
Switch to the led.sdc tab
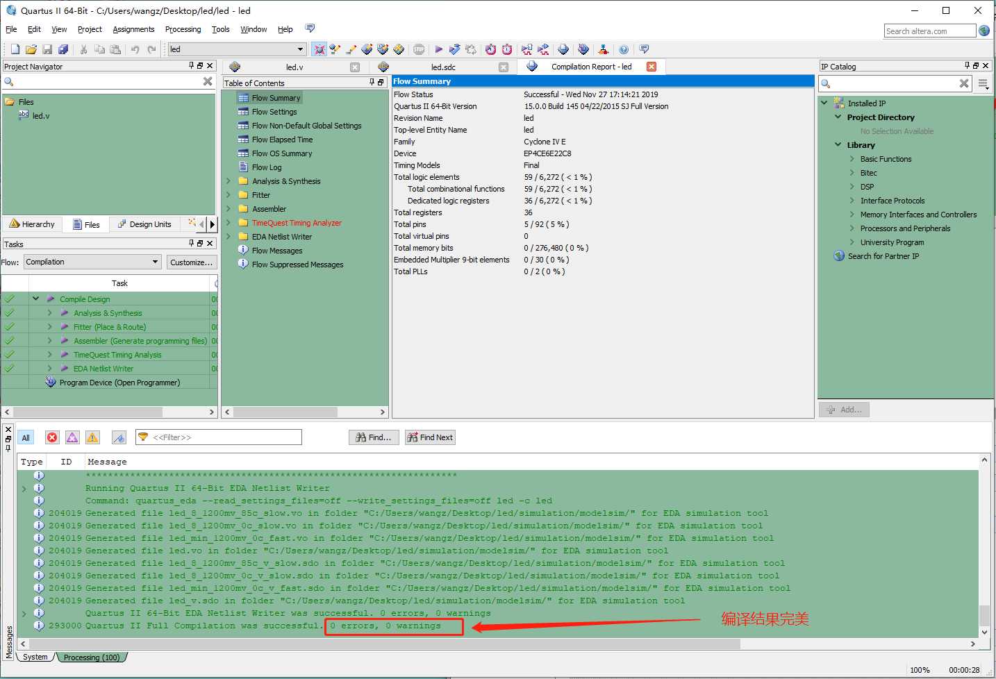click(x=443, y=67)
